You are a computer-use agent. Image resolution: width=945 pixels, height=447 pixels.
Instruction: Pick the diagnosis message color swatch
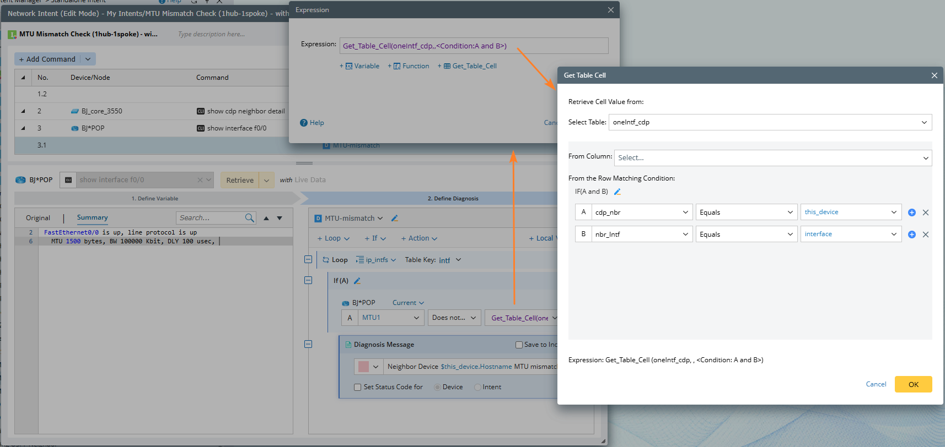(364, 367)
